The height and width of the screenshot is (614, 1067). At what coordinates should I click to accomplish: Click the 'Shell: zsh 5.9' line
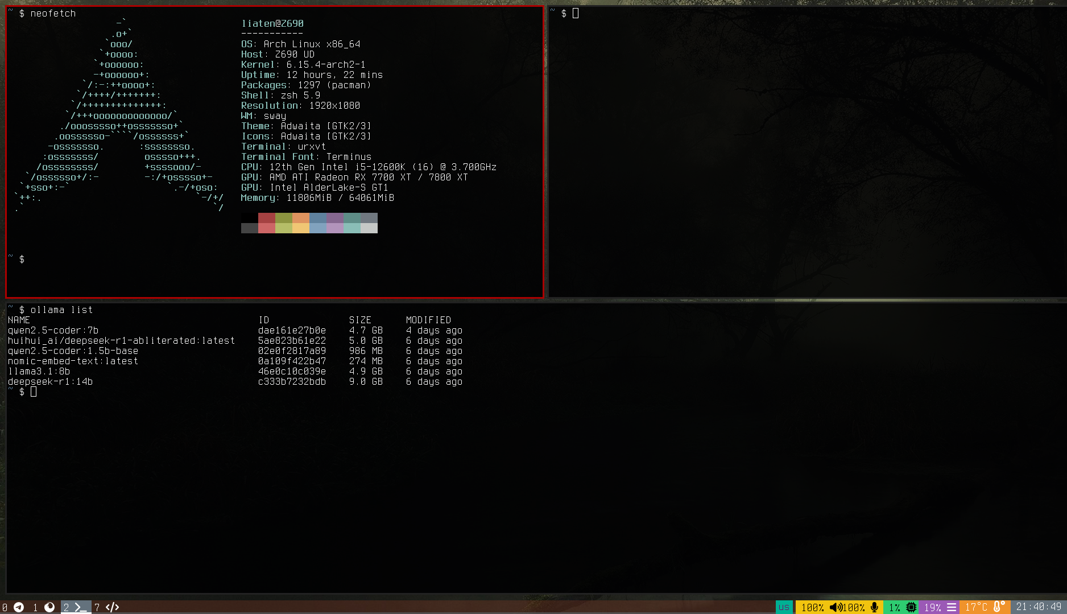[281, 95]
